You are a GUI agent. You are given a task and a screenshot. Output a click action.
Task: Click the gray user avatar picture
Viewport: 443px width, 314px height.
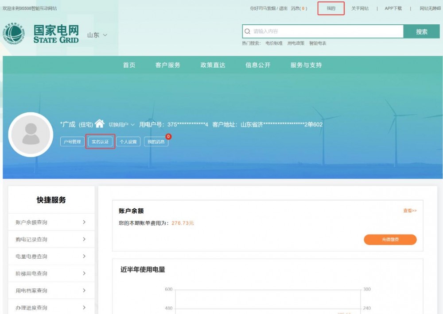click(31, 134)
